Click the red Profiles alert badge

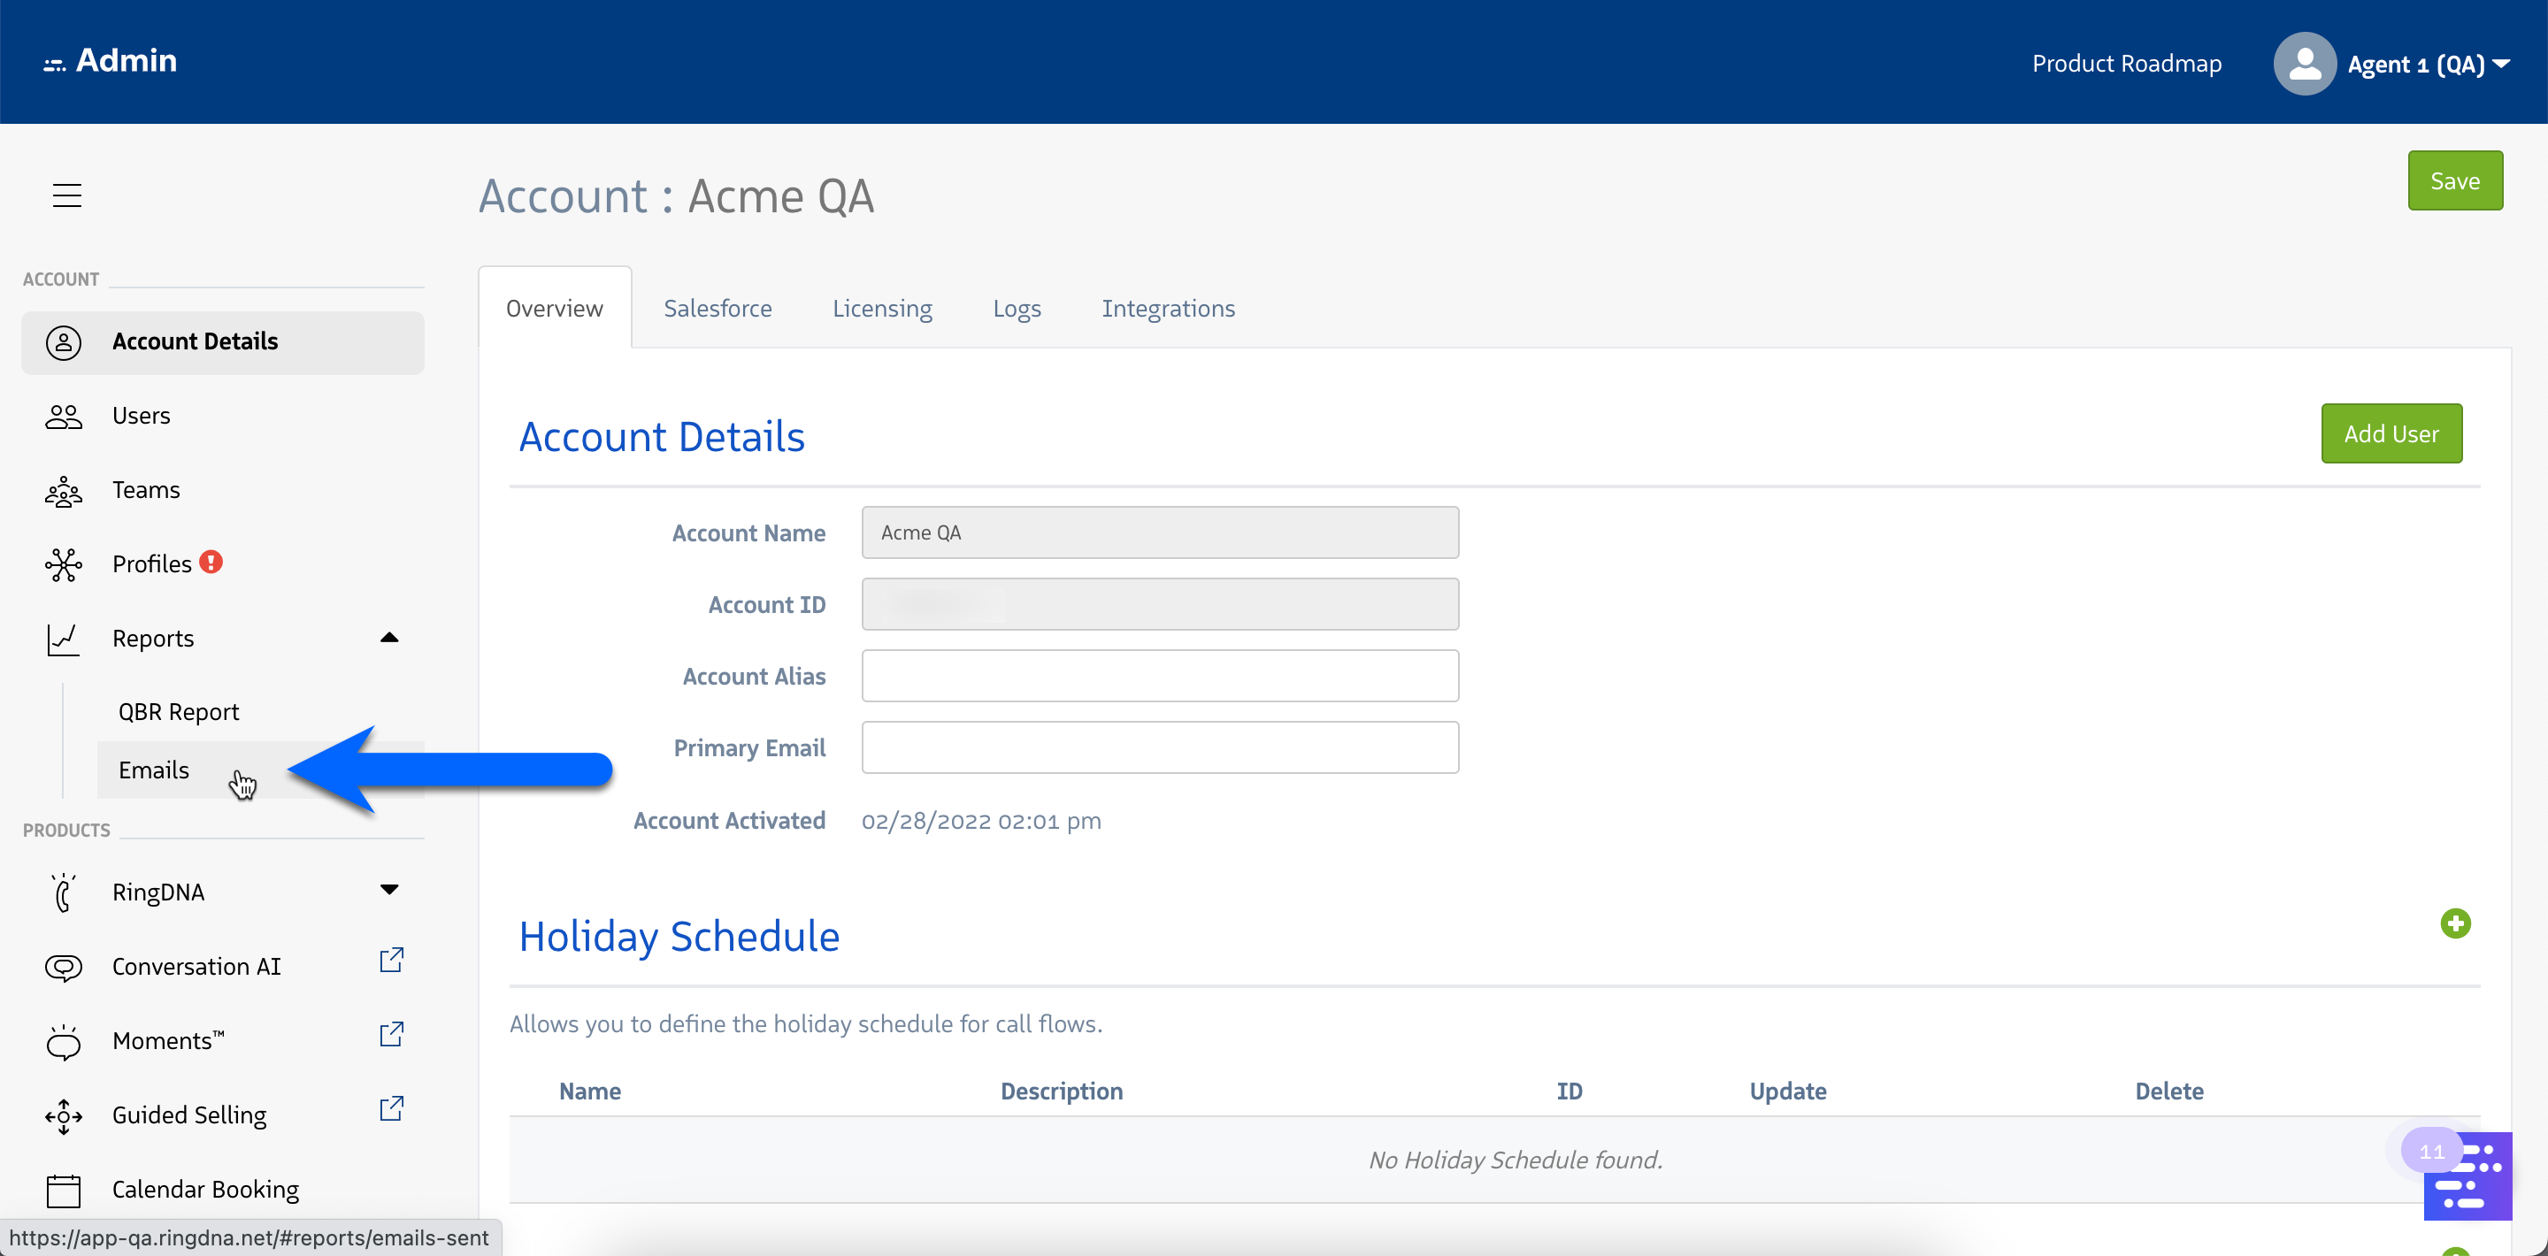pos(211,562)
